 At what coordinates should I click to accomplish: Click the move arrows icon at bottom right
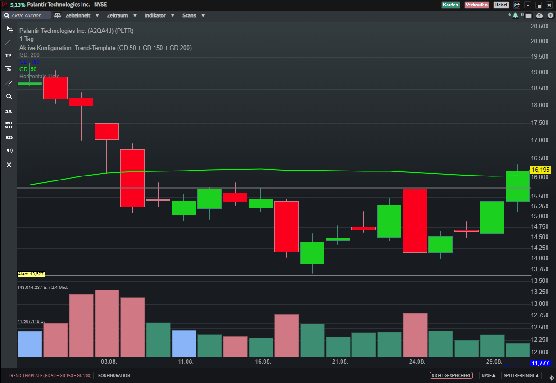551,377
